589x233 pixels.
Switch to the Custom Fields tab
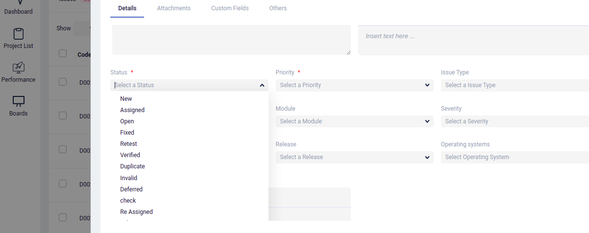point(230,8)
